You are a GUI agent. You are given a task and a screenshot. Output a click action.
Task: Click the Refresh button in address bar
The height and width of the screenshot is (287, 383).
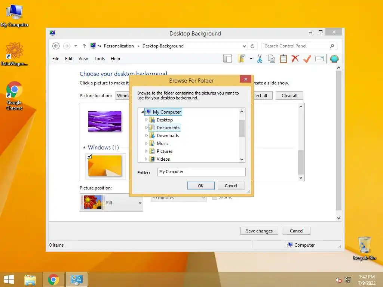(252, 46)
